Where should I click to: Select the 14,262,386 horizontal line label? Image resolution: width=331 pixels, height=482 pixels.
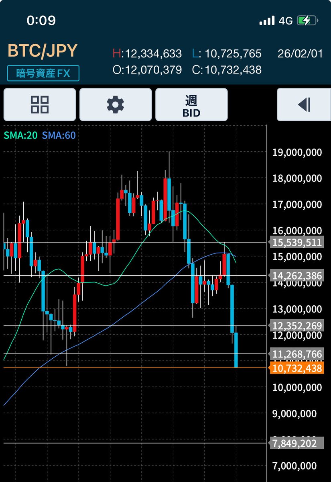coord(296,276)
